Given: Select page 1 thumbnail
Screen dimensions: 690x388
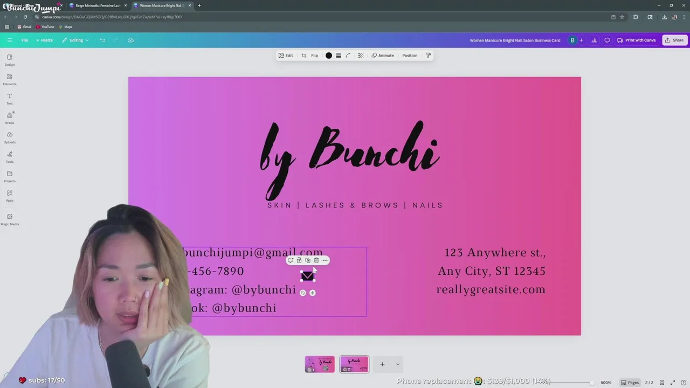Looking at the screenshot, I should pos(320,364).
